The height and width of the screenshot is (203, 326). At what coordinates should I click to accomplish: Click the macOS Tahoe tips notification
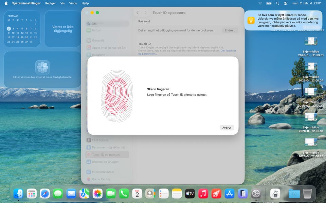(x=283, y=20)
